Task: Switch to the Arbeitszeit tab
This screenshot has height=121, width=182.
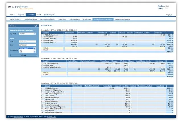Action: coord(87,19)
